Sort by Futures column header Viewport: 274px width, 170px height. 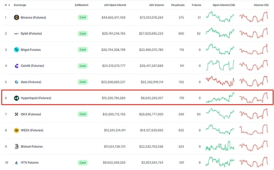196,5
